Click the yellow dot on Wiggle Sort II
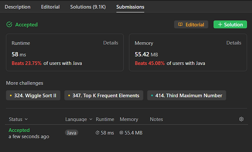252x152 pixels. point(11,95)
